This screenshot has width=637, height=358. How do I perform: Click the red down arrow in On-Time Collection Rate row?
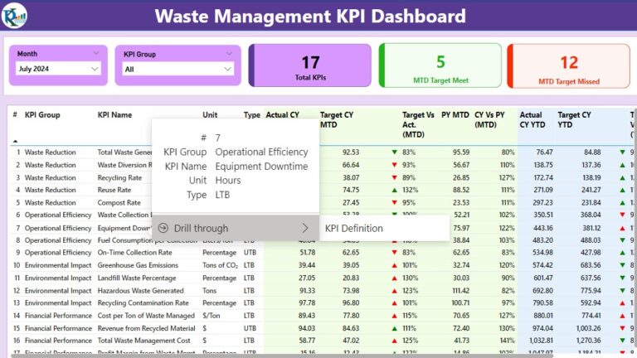tap(394, 253)
